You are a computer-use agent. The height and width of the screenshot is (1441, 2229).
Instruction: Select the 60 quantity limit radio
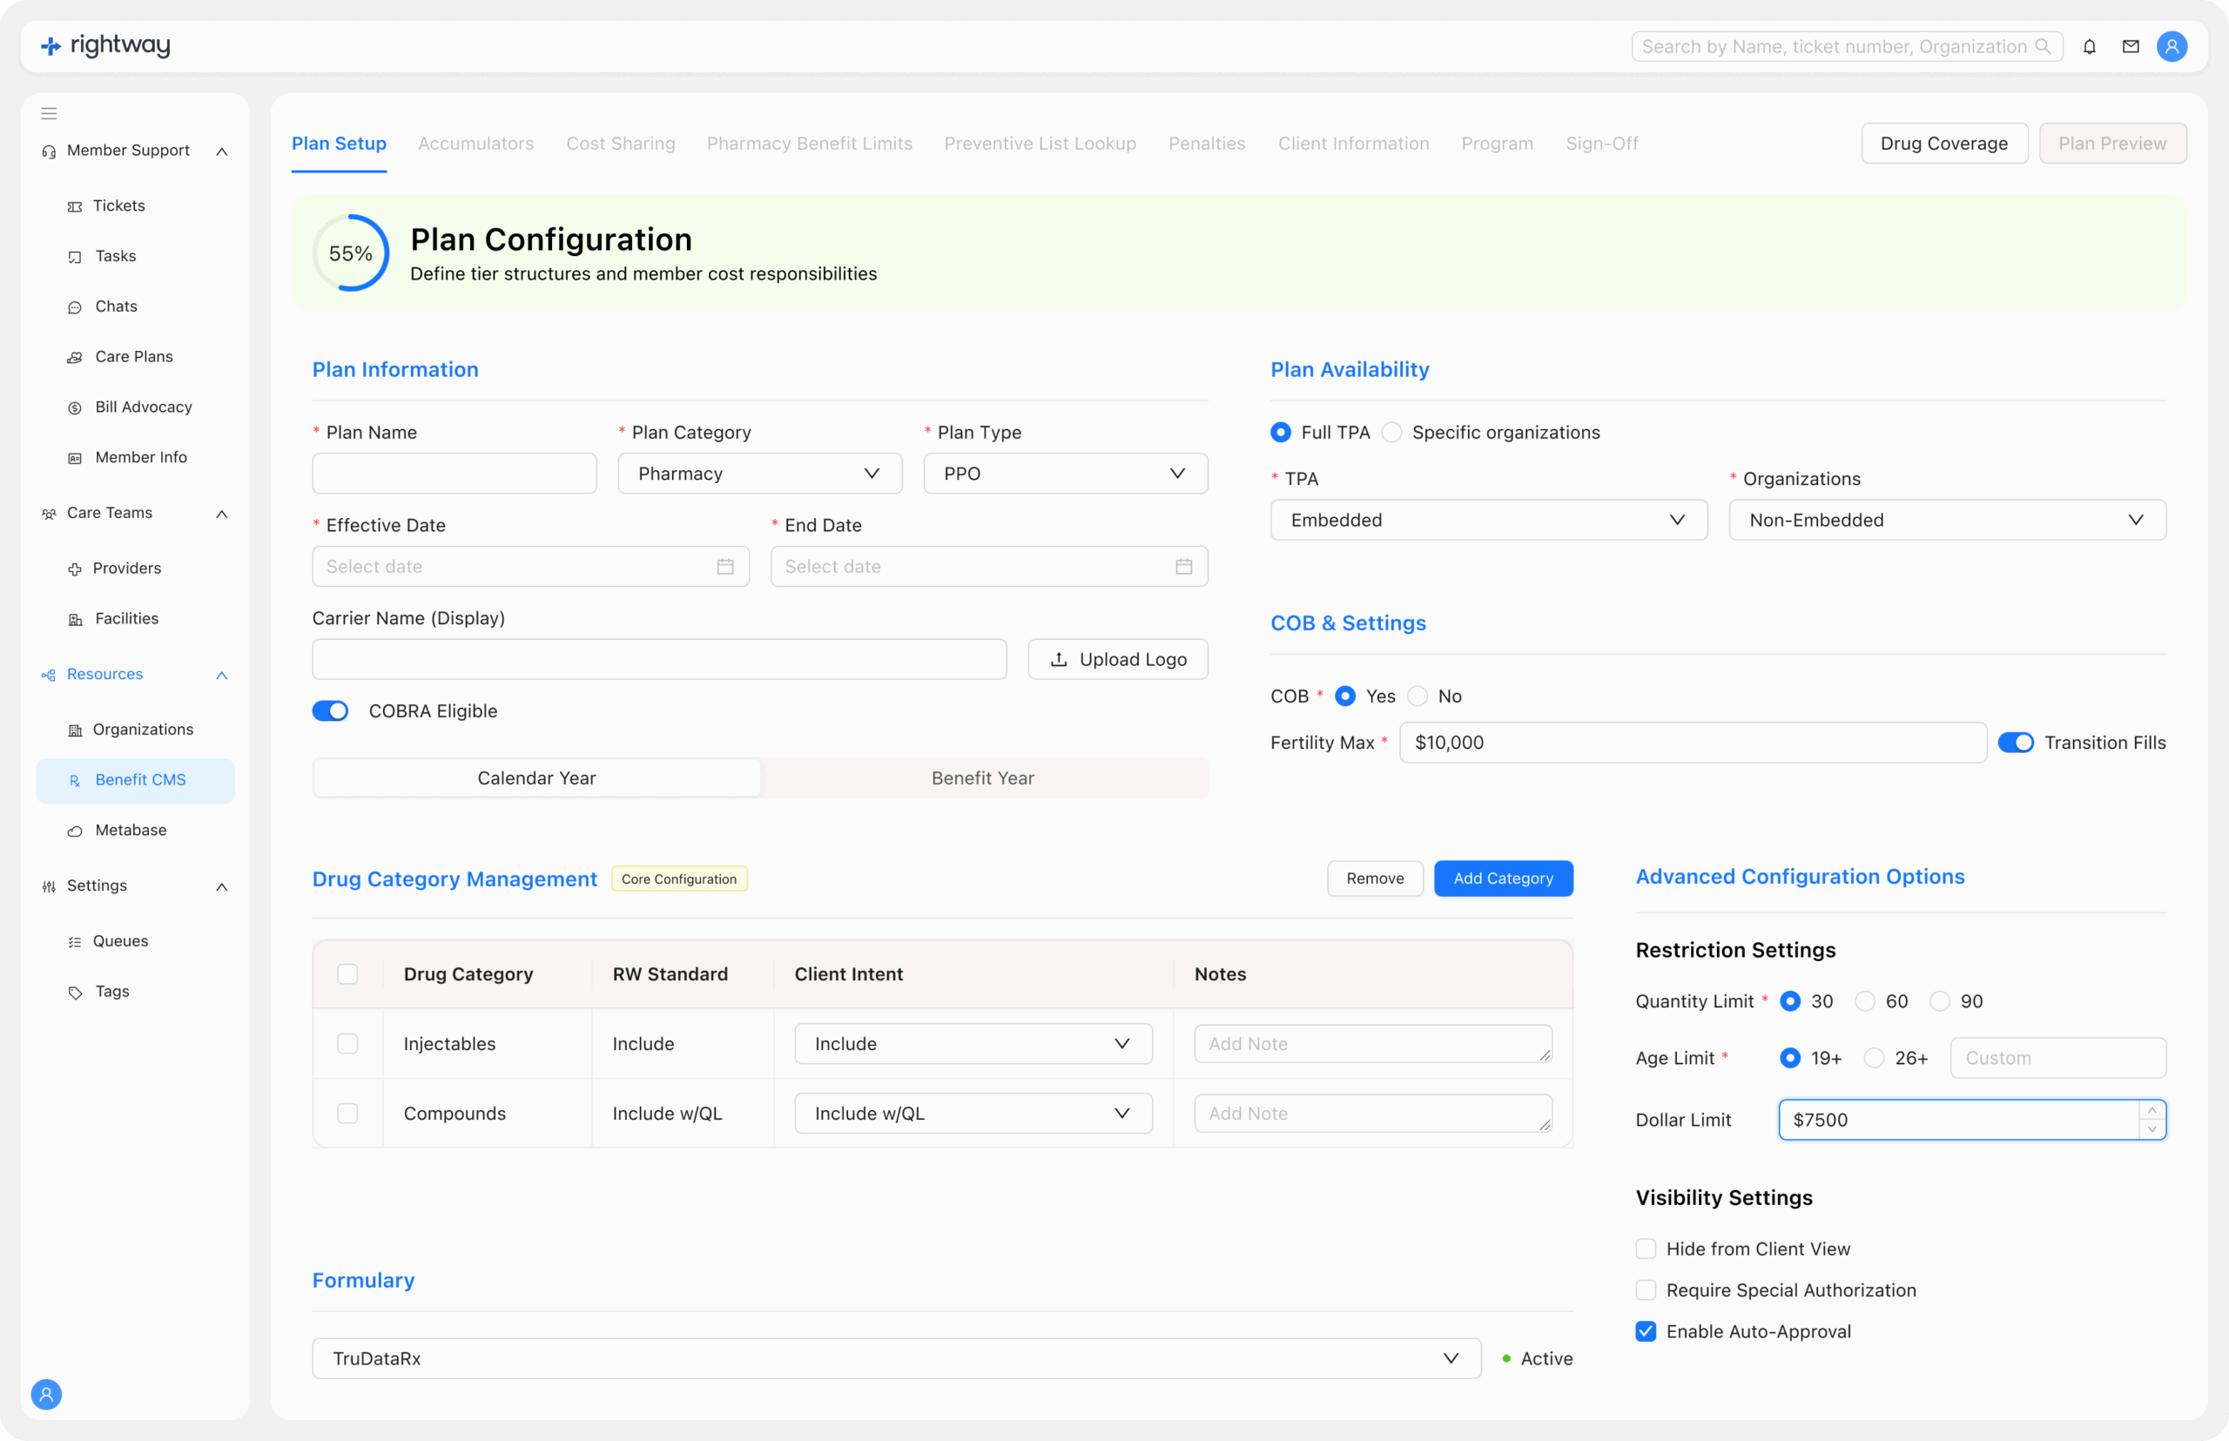(1865, 1001)
